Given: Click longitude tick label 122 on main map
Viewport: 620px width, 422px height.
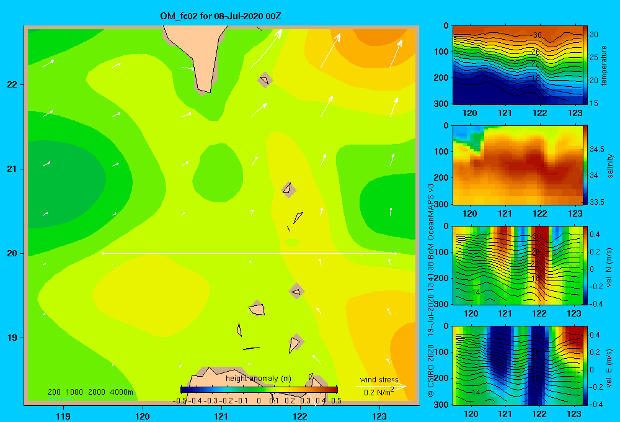Looking at the screenshot, I should (300, 416).
